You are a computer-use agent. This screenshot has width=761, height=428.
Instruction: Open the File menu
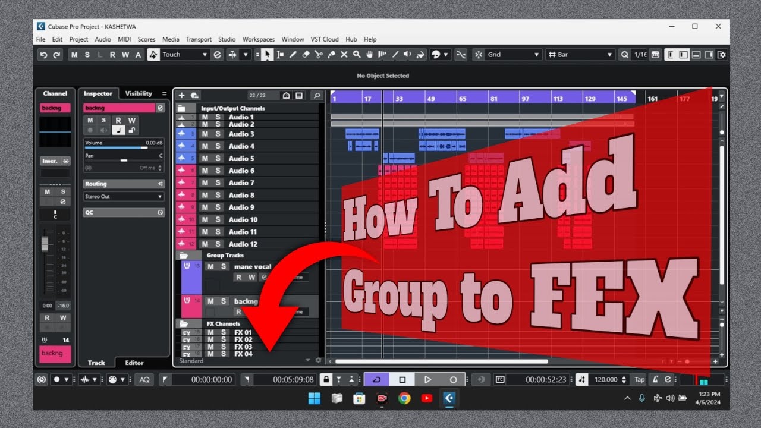point(40,39)
